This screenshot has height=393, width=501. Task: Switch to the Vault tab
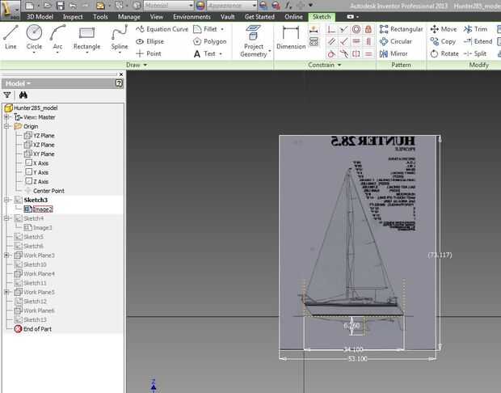[228, 17]
